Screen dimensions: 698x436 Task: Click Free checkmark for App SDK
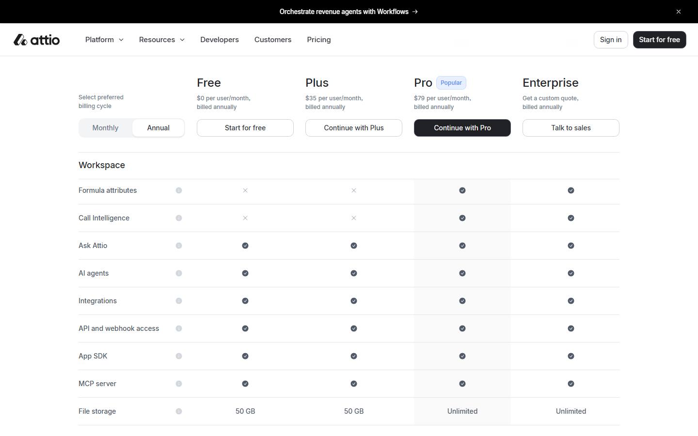245,356
